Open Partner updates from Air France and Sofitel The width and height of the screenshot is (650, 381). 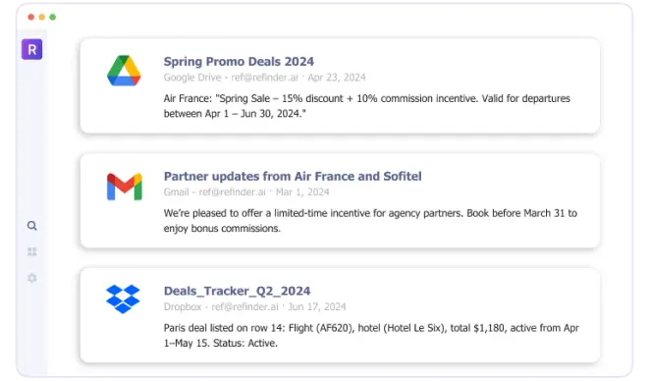pos(293,176)
